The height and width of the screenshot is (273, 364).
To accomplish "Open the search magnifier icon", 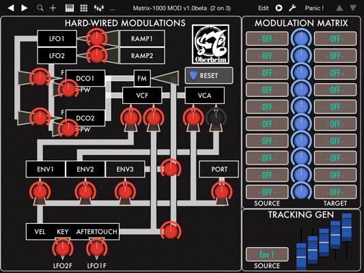I will [40, 8].
